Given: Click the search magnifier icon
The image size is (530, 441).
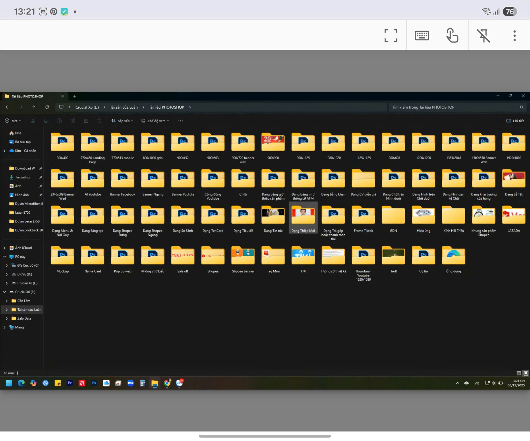Looking at the screenshot, I should (x=521, y=107).
